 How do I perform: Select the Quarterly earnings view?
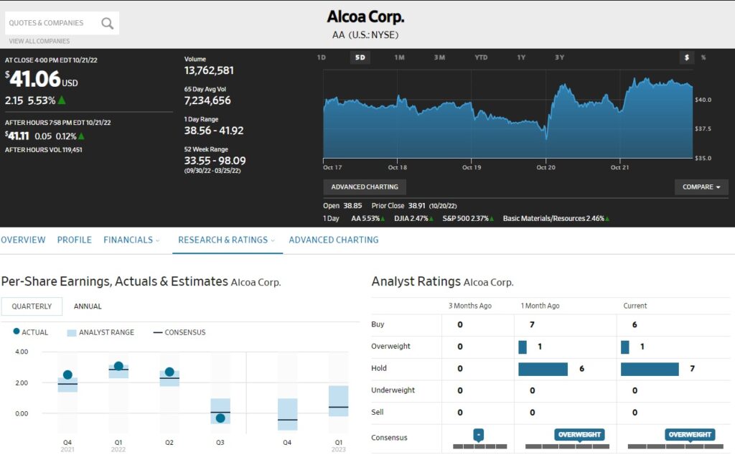(32, 306)
